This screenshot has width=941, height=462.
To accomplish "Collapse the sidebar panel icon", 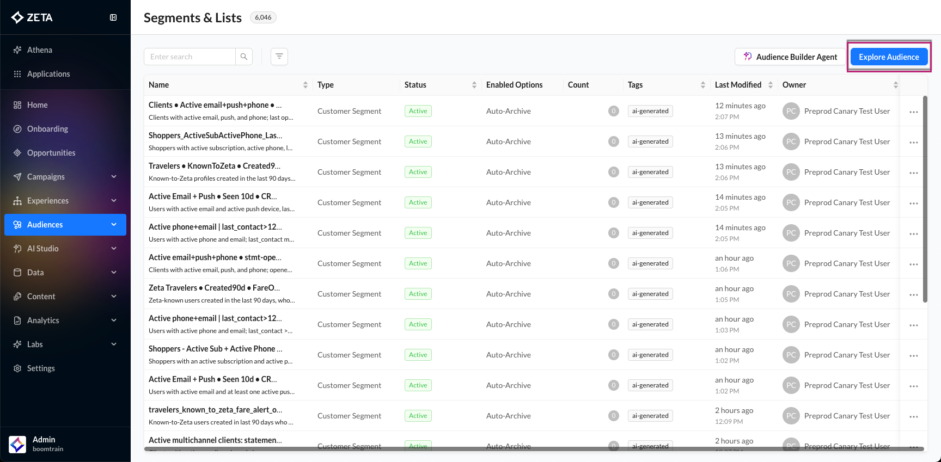I will coord(113,17).
